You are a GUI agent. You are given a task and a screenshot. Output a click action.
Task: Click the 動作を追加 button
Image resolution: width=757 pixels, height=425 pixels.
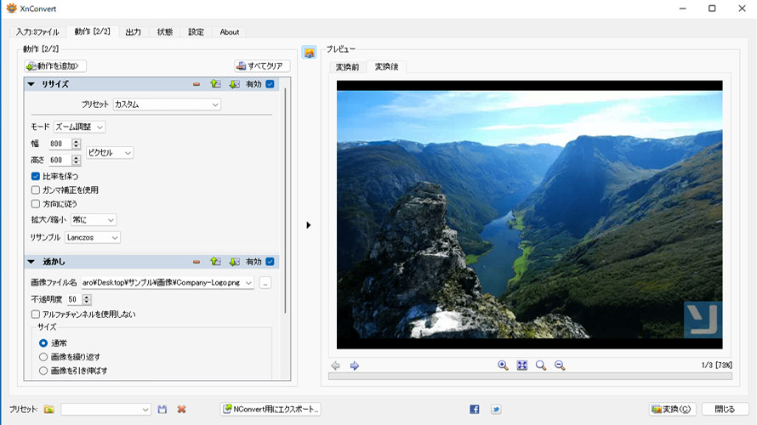55,65
